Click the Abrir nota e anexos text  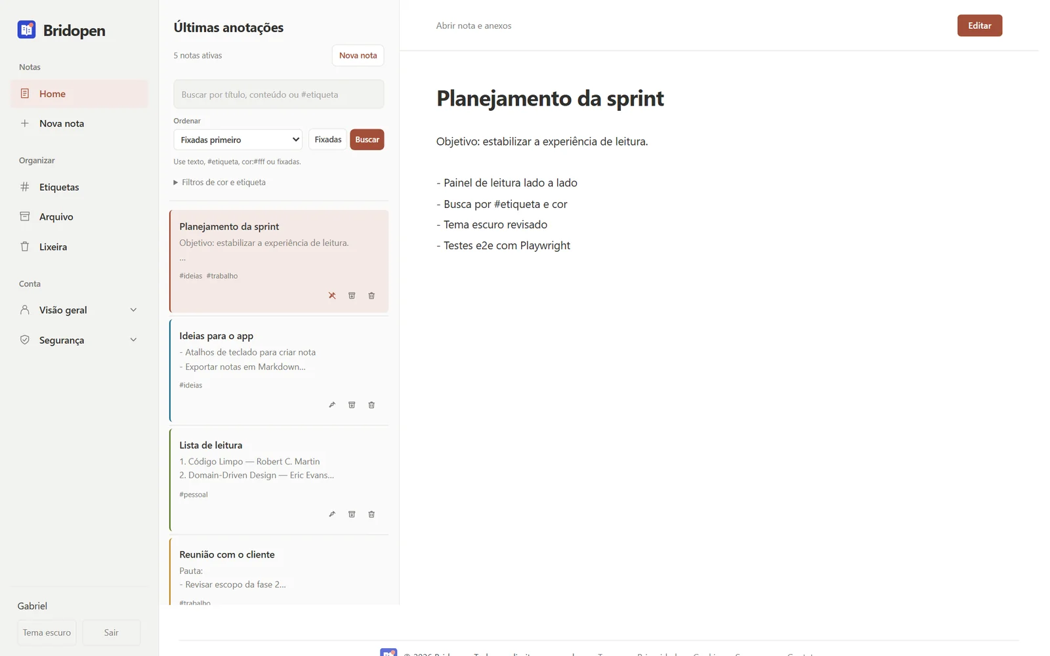tap(474, 26)
